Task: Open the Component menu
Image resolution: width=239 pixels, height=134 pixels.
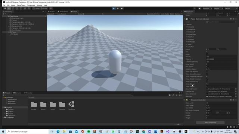Action: 31,5
